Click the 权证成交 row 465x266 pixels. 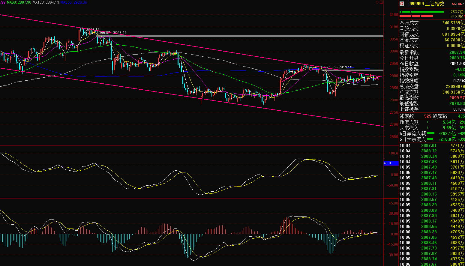432,46
